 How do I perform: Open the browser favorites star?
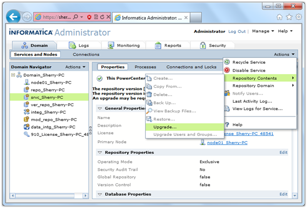289,17
